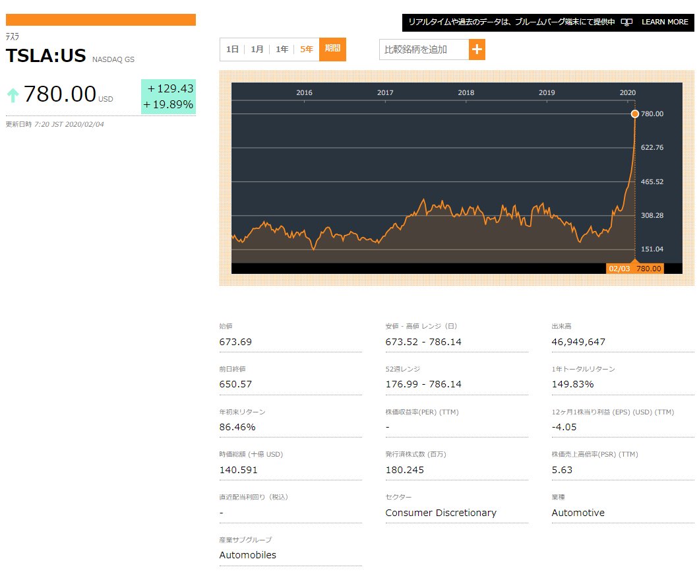Viewport: 699px width, 586px height.
Task: Click the 780.00 current price
Action: point(60,94)
